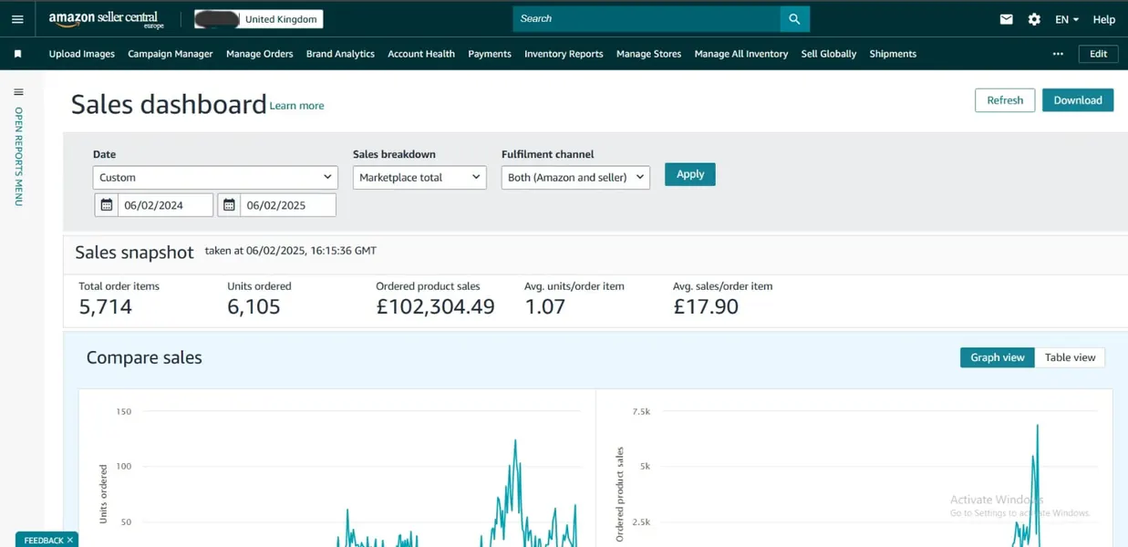Open the reports menu hamburger icon

18,92
